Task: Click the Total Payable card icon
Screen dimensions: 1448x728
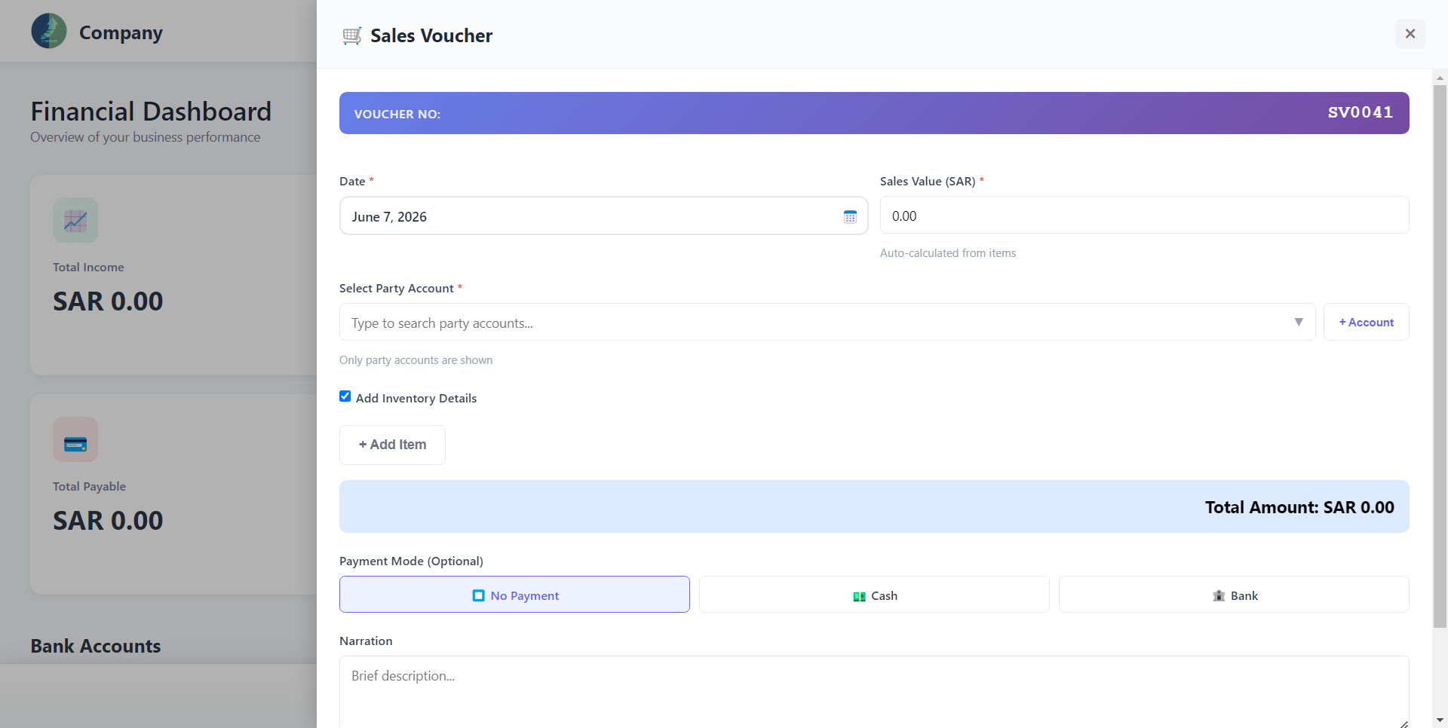Action: (x=75, y=439)
